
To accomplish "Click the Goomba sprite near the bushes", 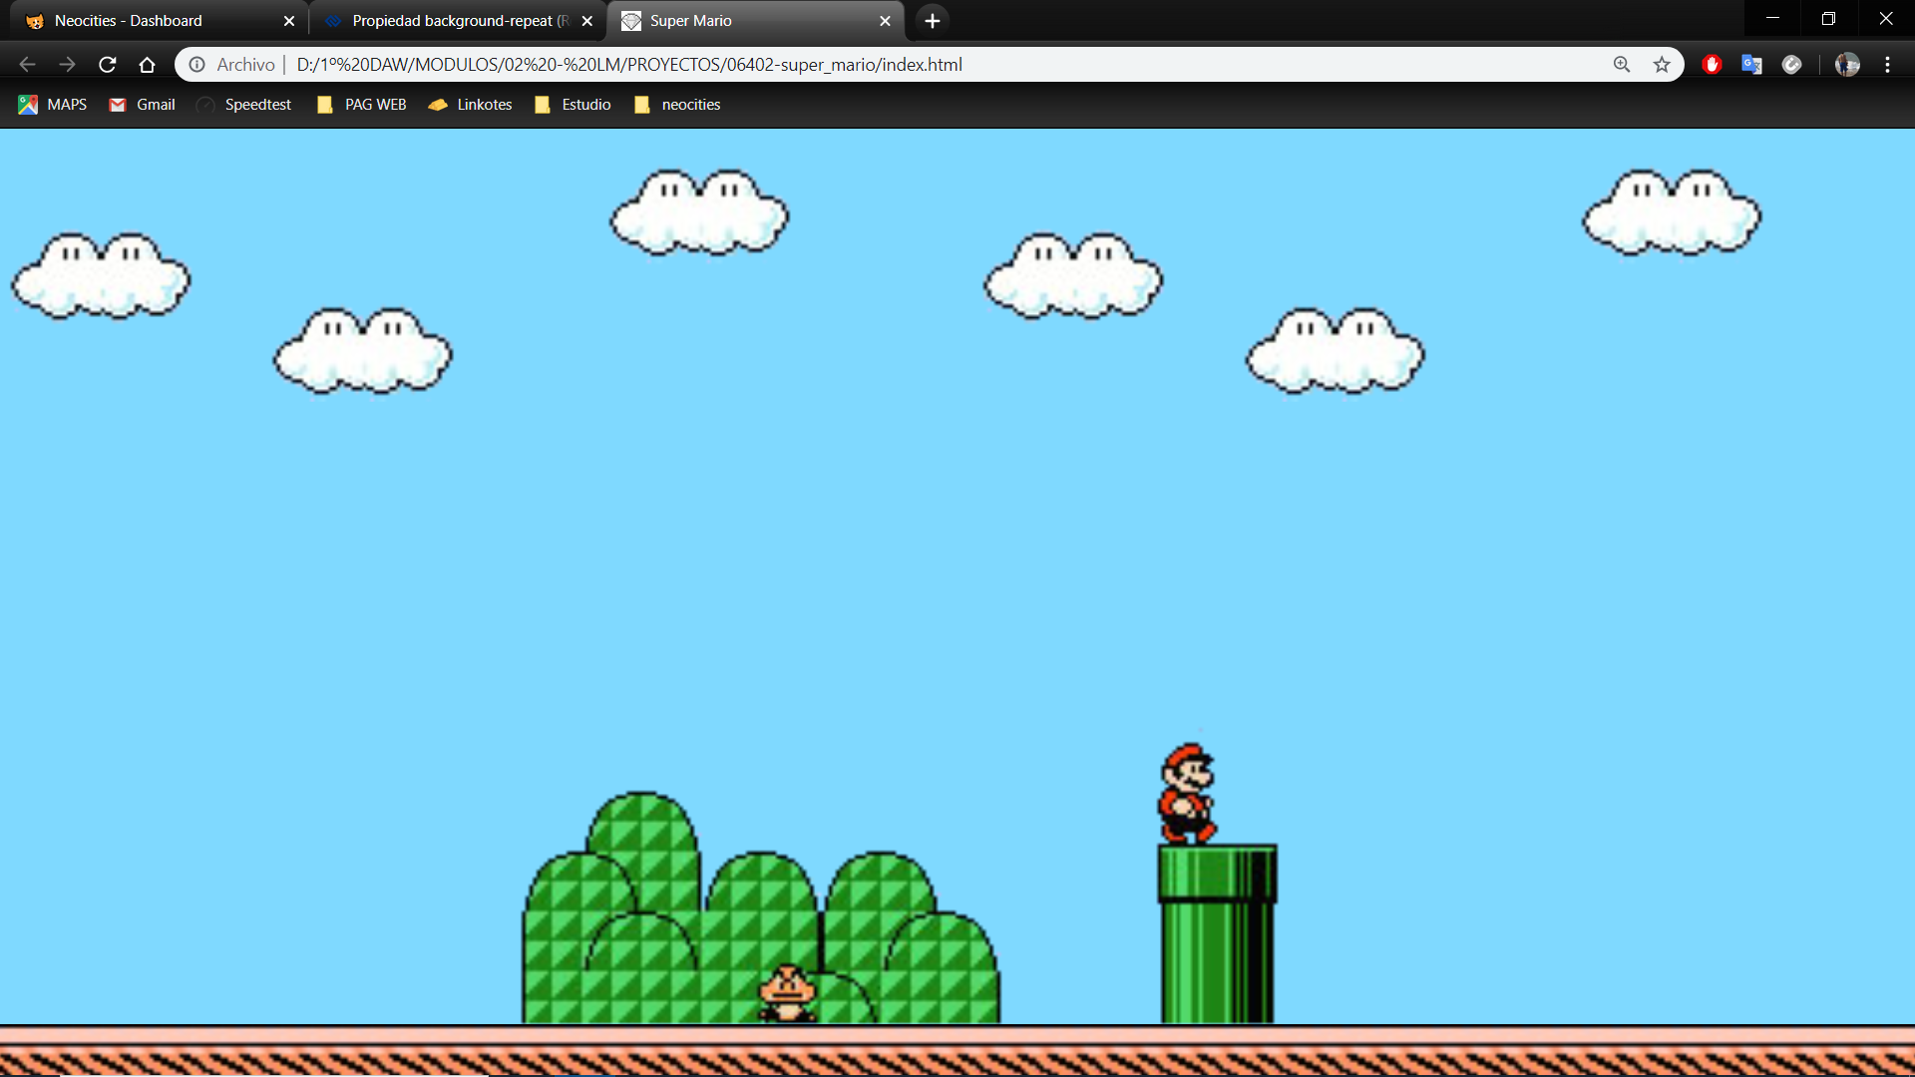I will 787,993.
